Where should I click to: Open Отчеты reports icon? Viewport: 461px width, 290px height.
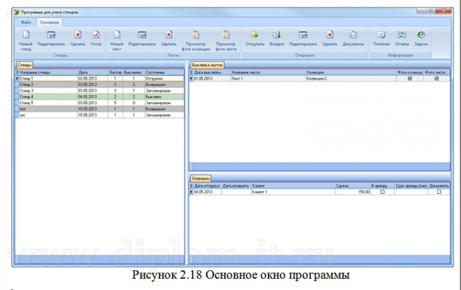click(402, 35)
